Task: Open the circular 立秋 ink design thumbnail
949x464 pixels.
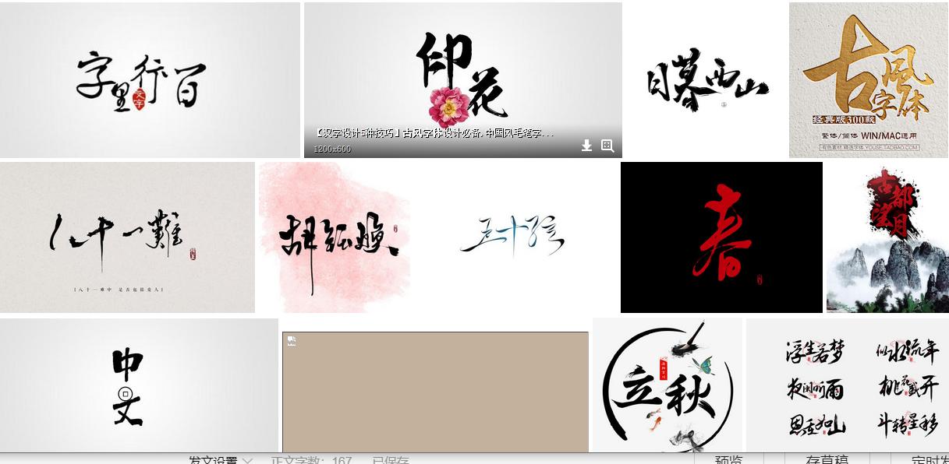Action: pyautogui.click(x=667, y=384)
